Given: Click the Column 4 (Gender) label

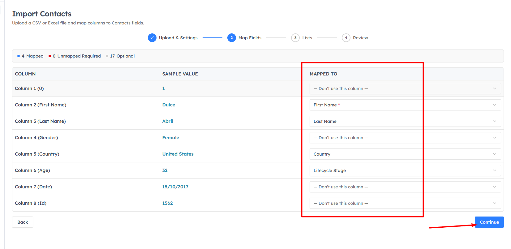Looking at the screenshot, I should tap(36, 138).
